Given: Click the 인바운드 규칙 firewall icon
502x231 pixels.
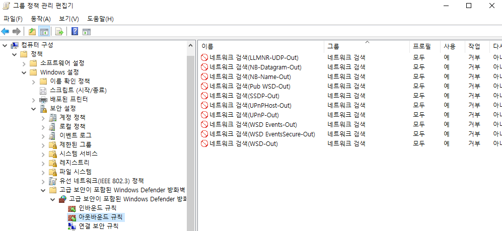Looking at the screenshot, I should (71, 208).
